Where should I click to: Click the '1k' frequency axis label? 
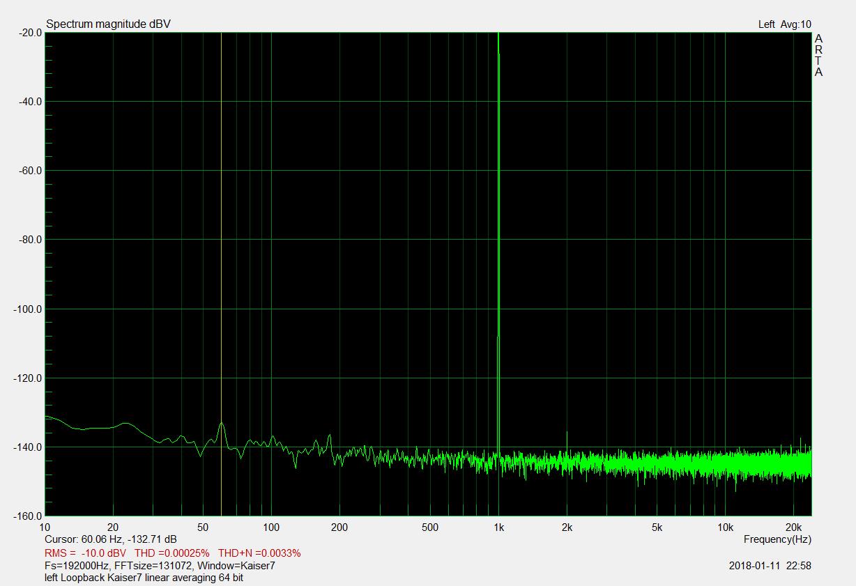(x=498, y=527)
